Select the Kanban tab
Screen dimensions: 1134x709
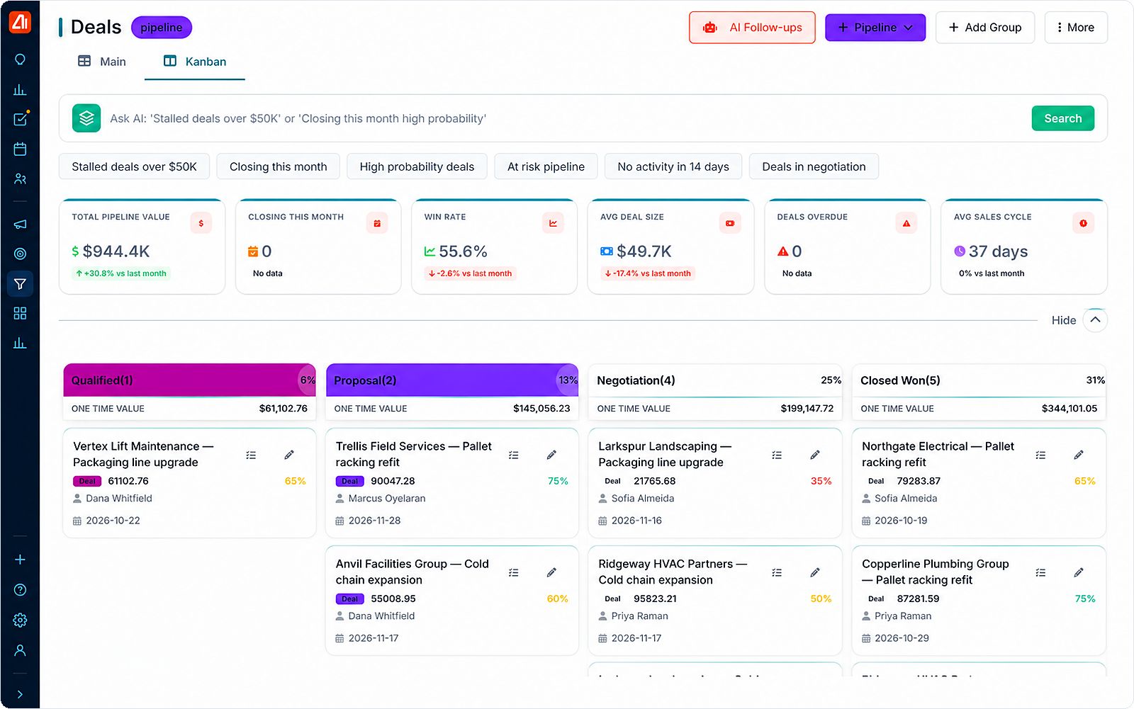195,62
